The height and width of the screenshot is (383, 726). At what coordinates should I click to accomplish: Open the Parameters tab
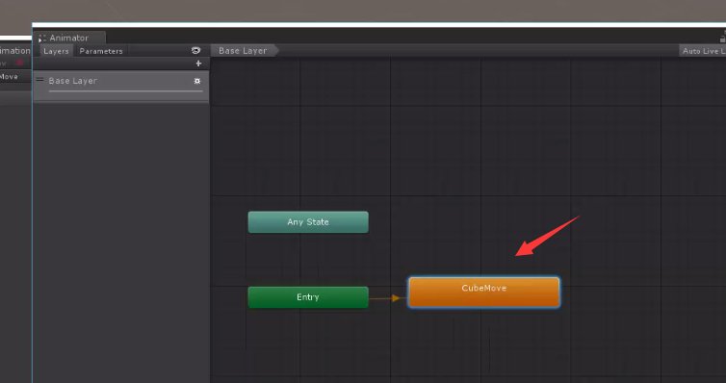(101, 51)
